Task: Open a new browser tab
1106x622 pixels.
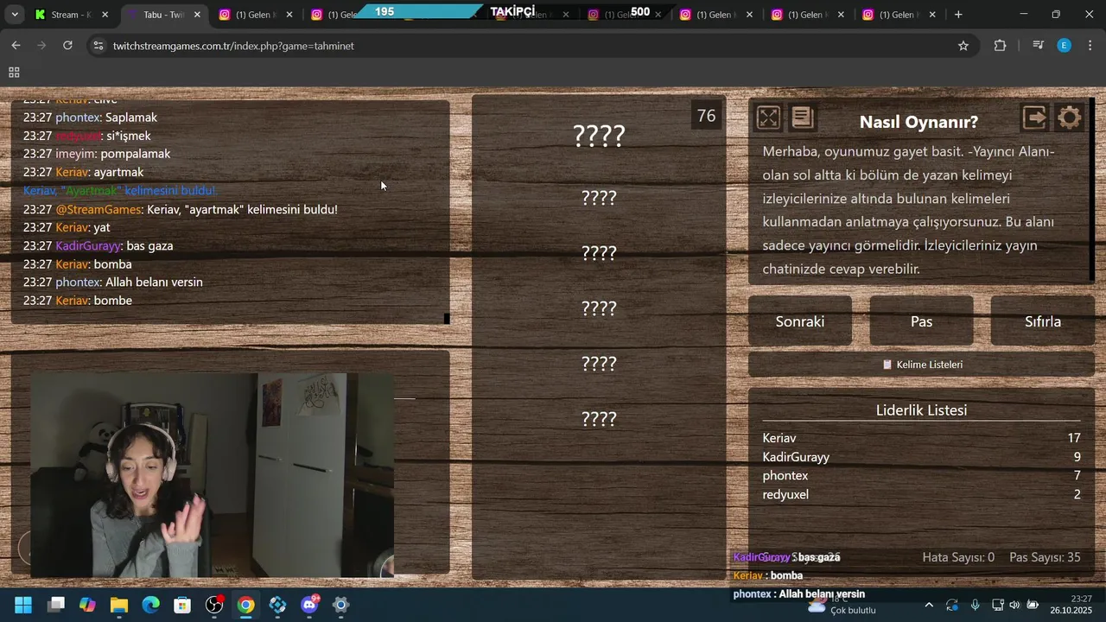Action: pyautogui.click(x=958, y=15)
